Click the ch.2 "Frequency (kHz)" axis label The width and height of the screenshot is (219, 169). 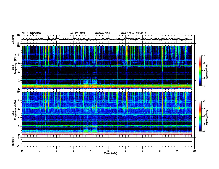pyautogui.click(x=15, y=110)
